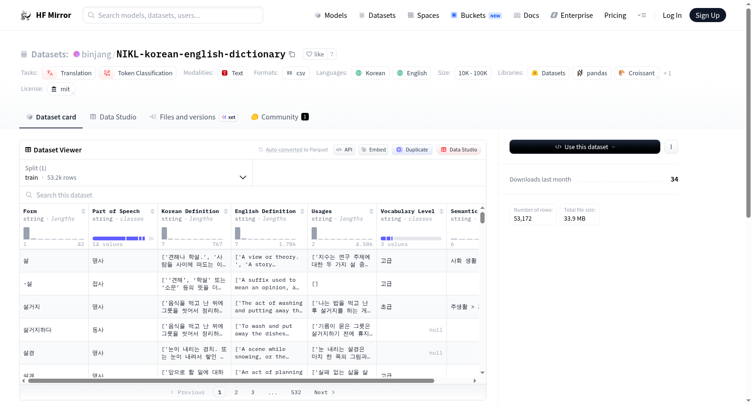This screenshot has height=405, width=752.
Task: Switch to the Files and versions tab
Action: 194,117
